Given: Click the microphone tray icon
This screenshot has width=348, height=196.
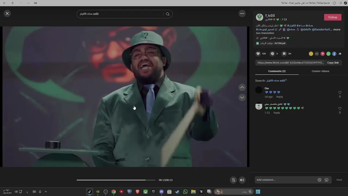Looking at the screenshot, I should click(40, 192).
